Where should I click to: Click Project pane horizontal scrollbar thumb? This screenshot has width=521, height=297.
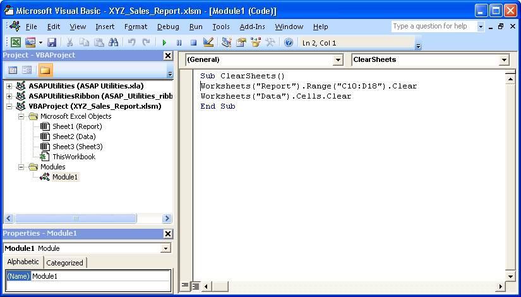(x=75, y=219)
